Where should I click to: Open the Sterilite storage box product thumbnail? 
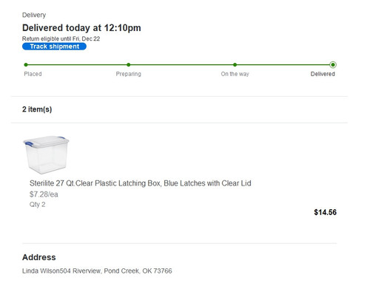click(46, 154)
